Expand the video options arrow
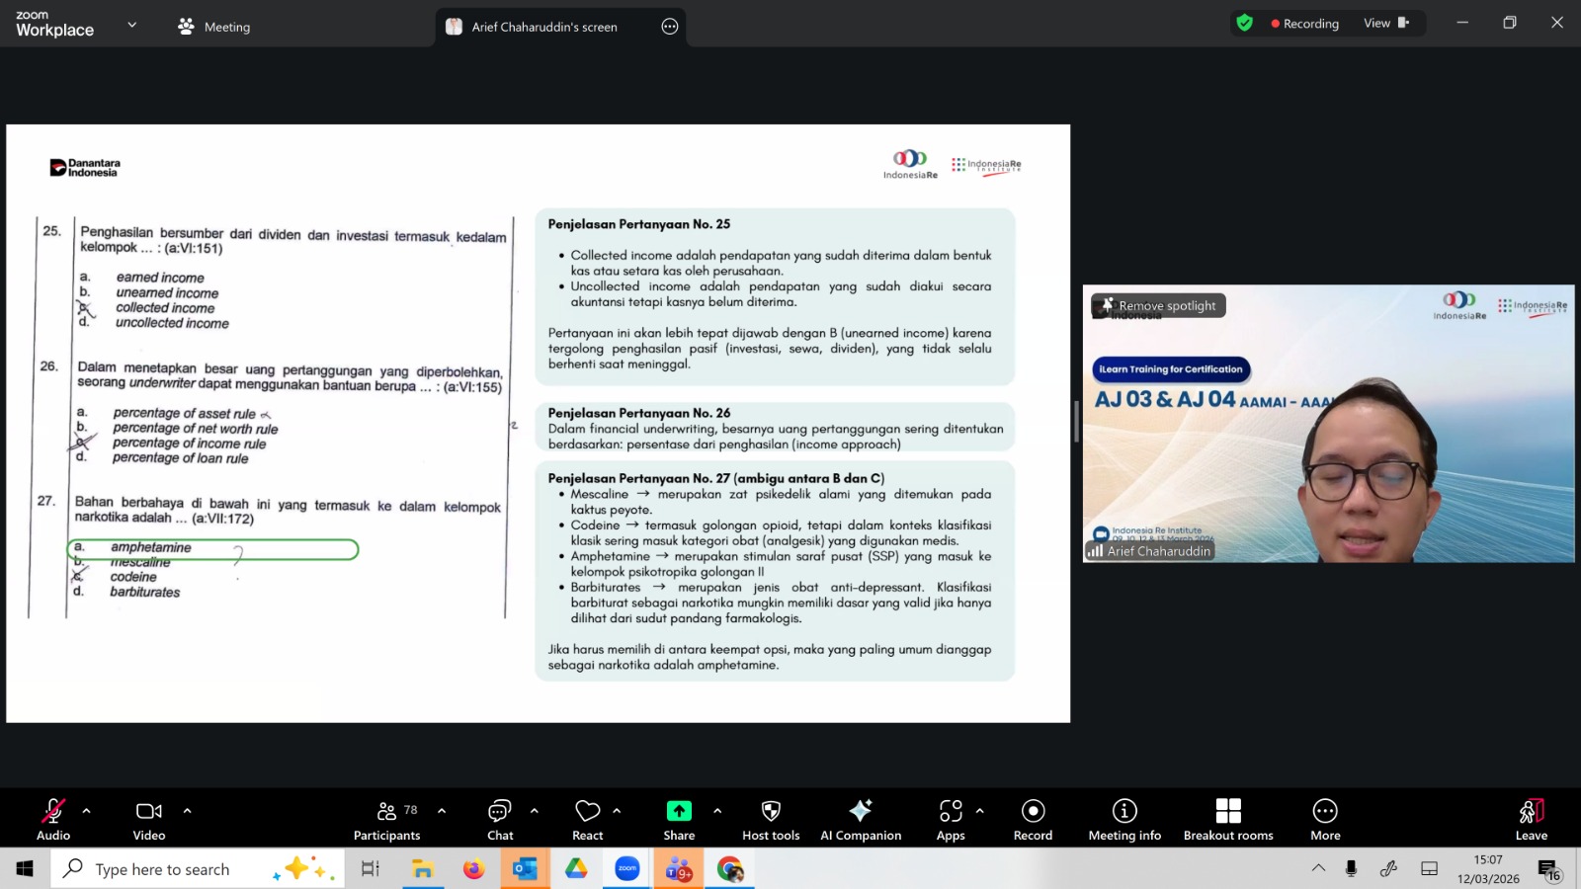This screenshot has width=1581, height=889. click(188, 811)
